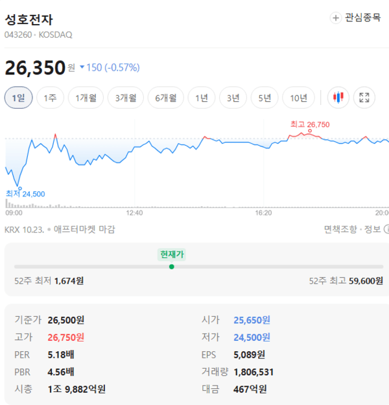Click the 현재가 label on range bar
This screenshot has width=389, height=405.
point(172,255)
